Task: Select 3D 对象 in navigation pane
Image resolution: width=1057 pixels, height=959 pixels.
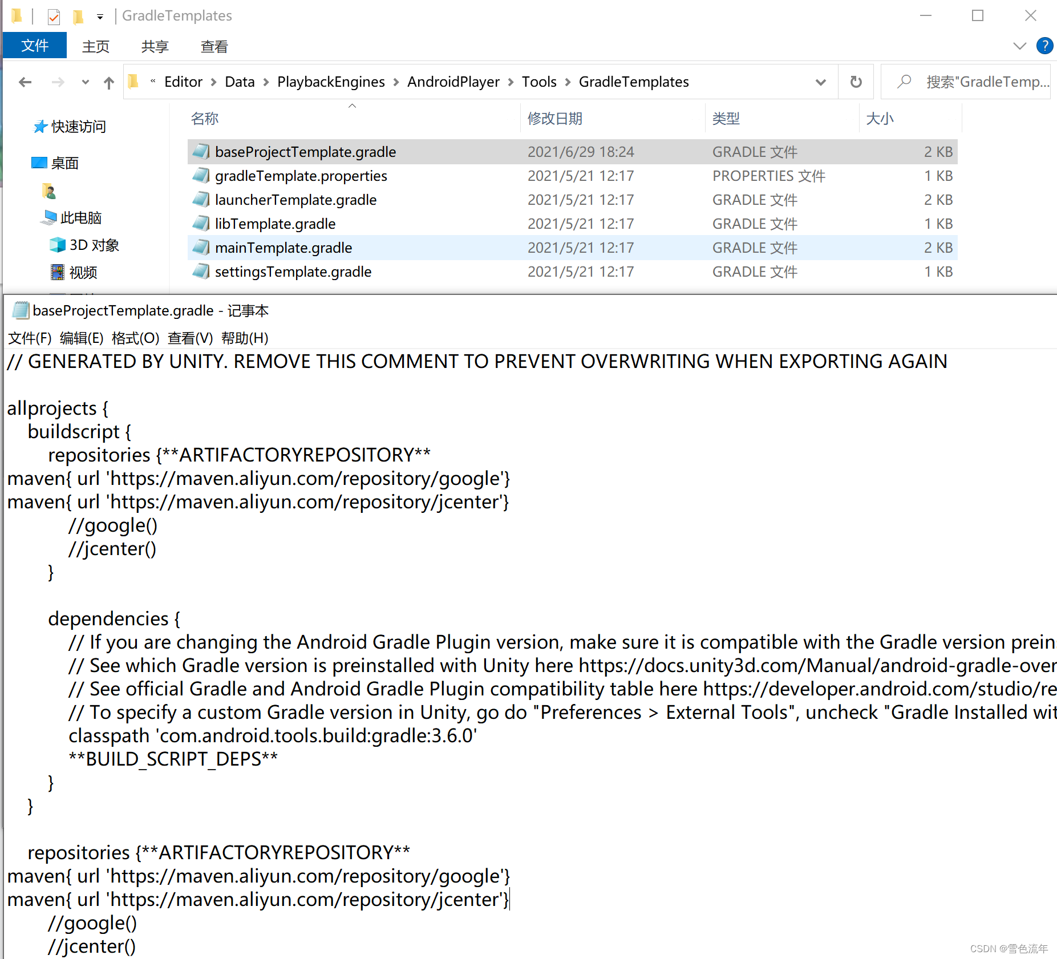Action: pos(94,245)
